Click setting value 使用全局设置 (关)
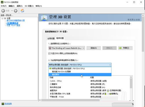 (x=98, y=84)
